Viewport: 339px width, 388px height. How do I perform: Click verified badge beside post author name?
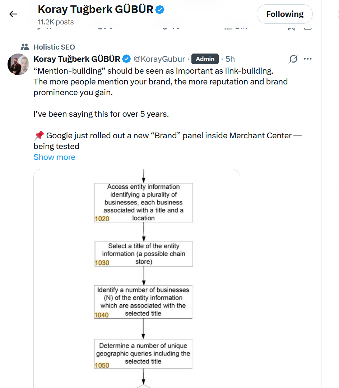point(127,59)
